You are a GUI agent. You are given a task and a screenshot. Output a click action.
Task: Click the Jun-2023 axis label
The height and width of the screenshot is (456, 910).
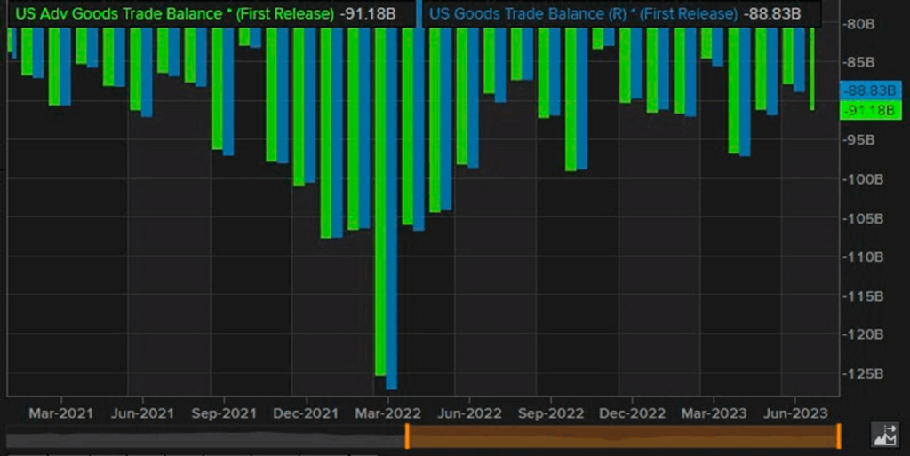[x=795, y=413]
